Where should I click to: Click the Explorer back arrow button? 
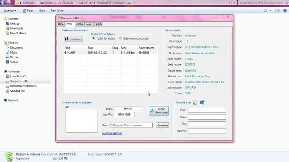click(x=3, y=3)
